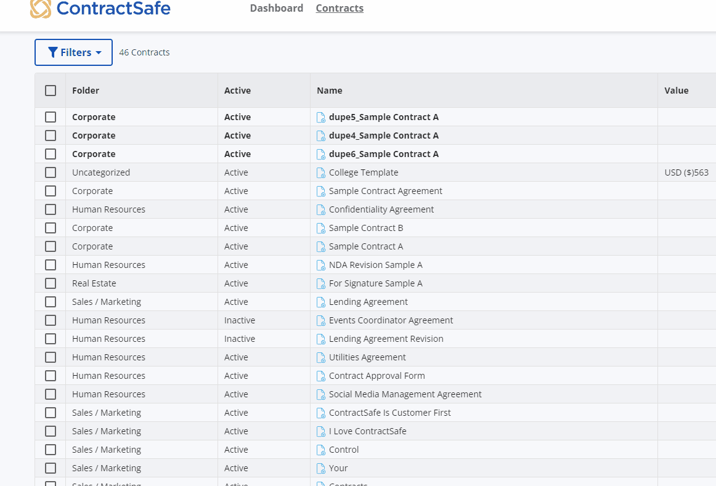
Task: Tick the checkbox for Sample Contract B row
Action: tap(51, 228)
